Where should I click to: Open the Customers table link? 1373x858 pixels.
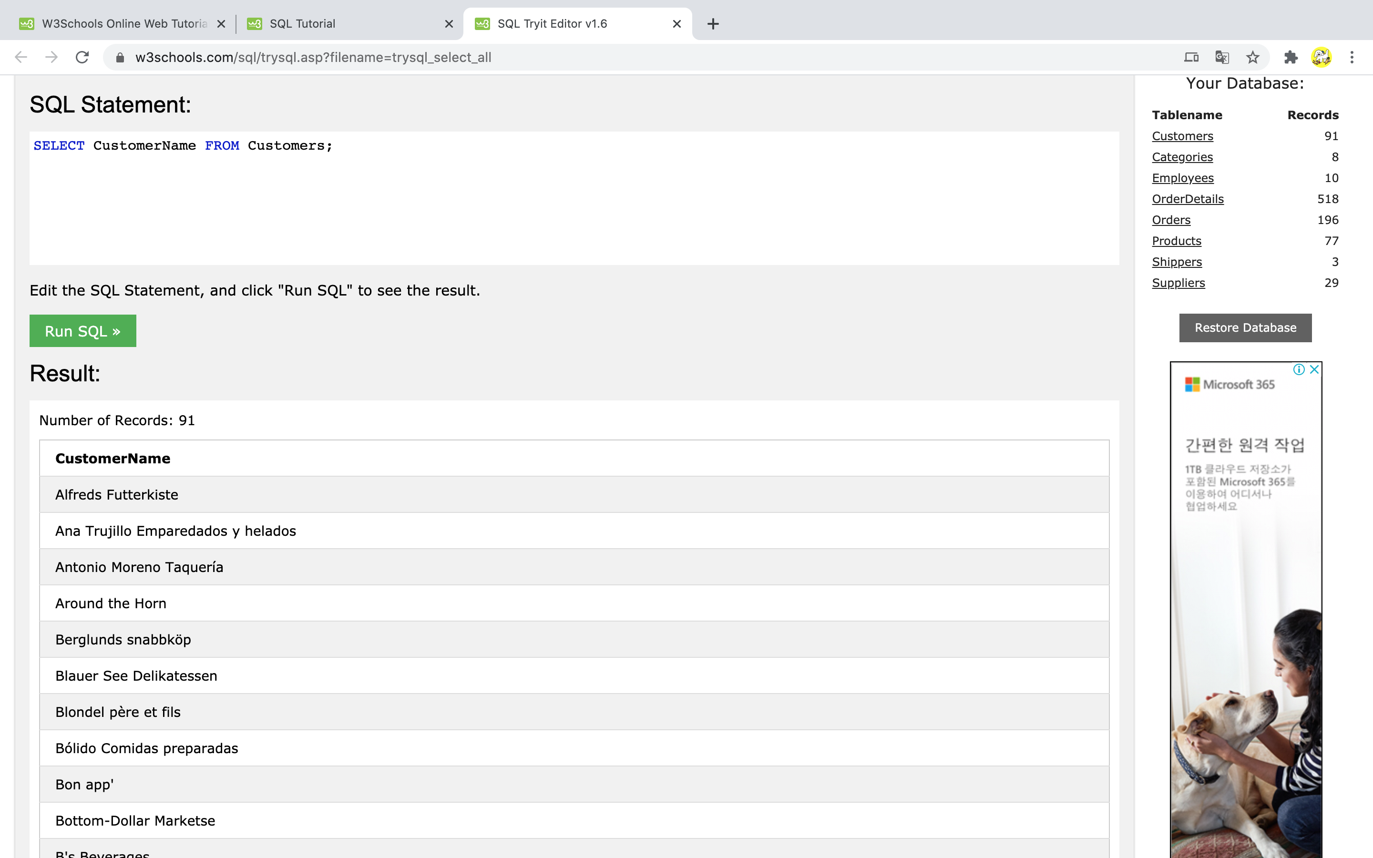tap(1182, 136)
